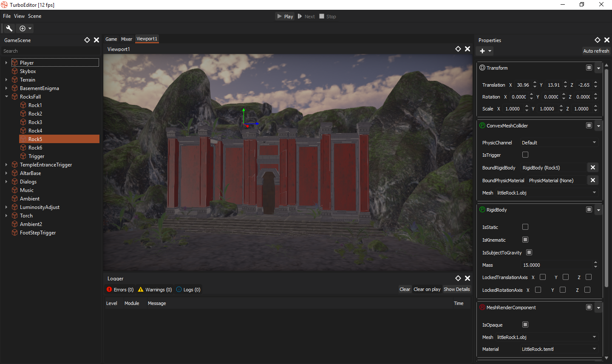Toggle the IsStatic checkbox

coord(525,227)
